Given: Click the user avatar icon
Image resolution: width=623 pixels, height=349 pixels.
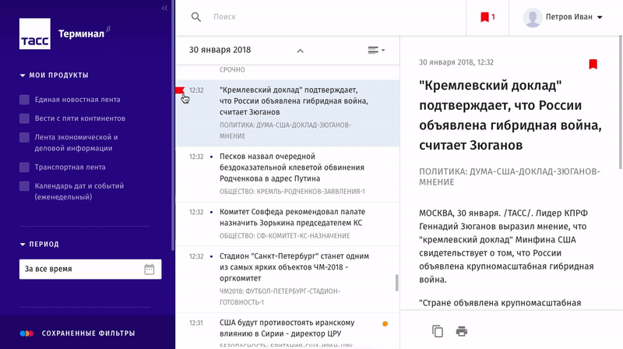Looking at the screenshot, I should click(x=533, y=17).
